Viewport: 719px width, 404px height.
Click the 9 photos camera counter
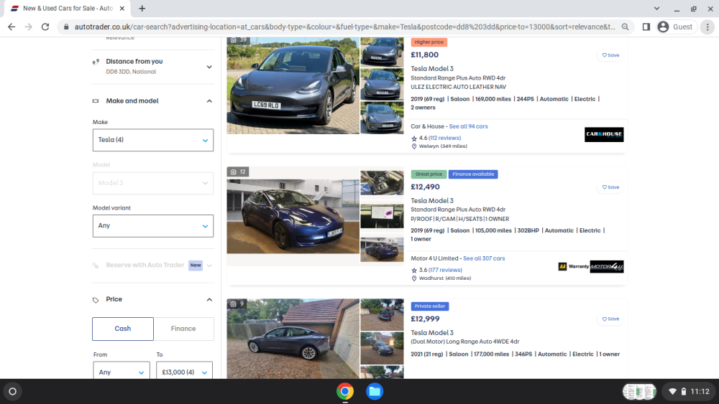tap(237, 304)
